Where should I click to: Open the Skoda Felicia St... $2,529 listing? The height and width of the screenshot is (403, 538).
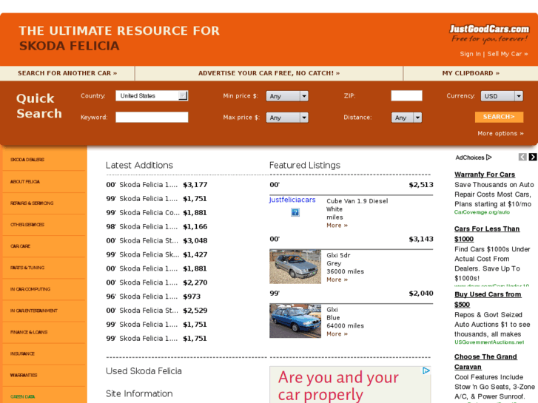coord(157,311)
